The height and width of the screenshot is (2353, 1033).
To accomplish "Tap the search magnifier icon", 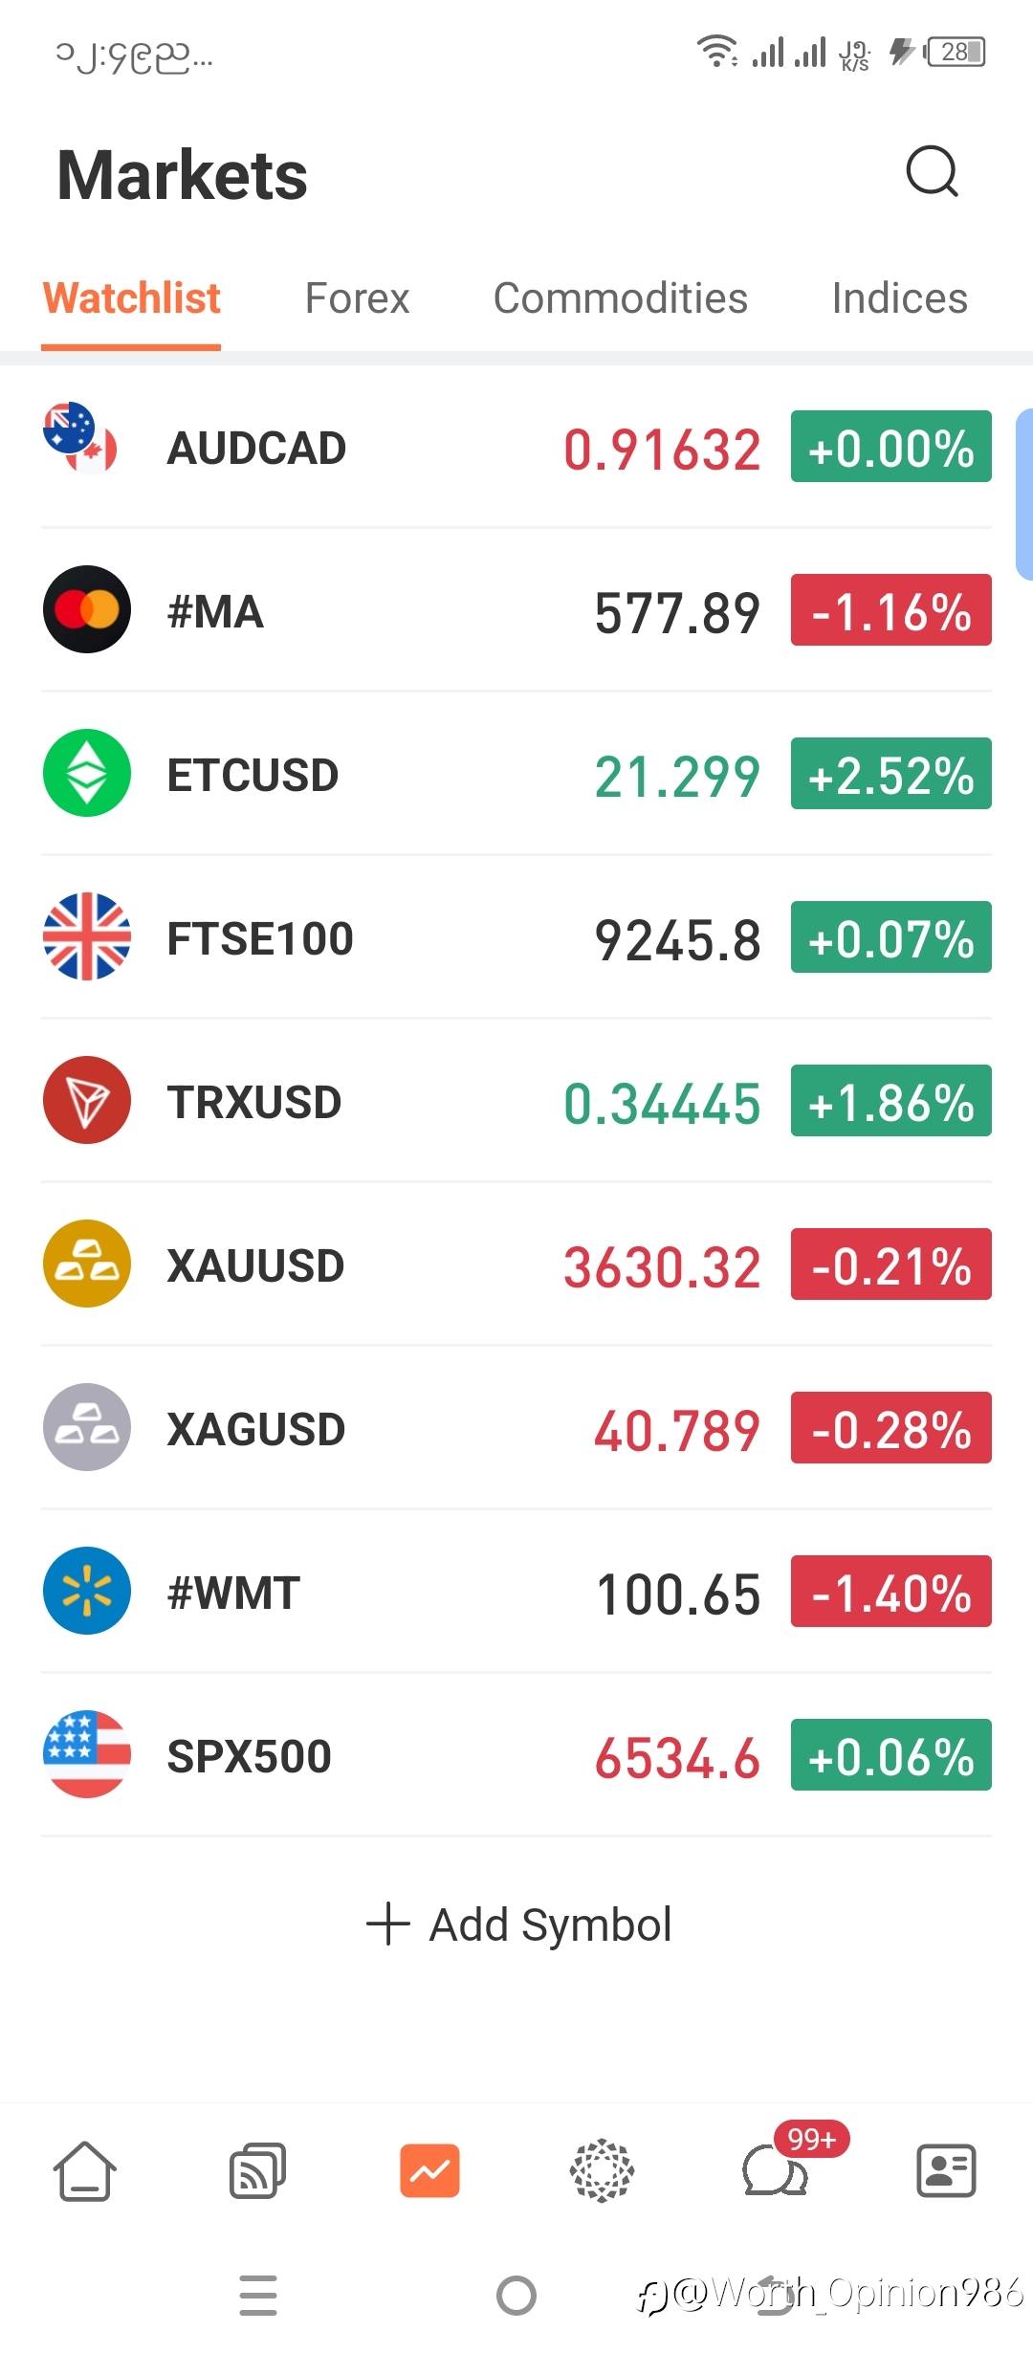I will pos(932,172).
